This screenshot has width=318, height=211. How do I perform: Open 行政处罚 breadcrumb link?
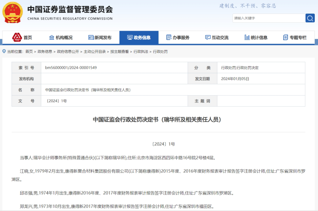point(160,52)
